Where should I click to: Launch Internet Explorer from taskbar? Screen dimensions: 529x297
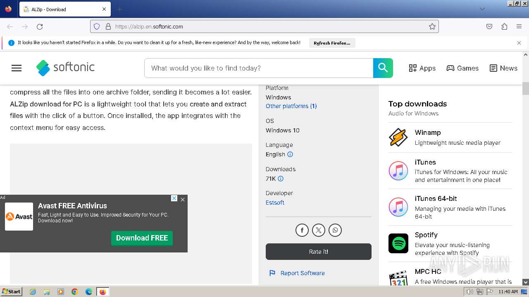click(x=33, y=292)
